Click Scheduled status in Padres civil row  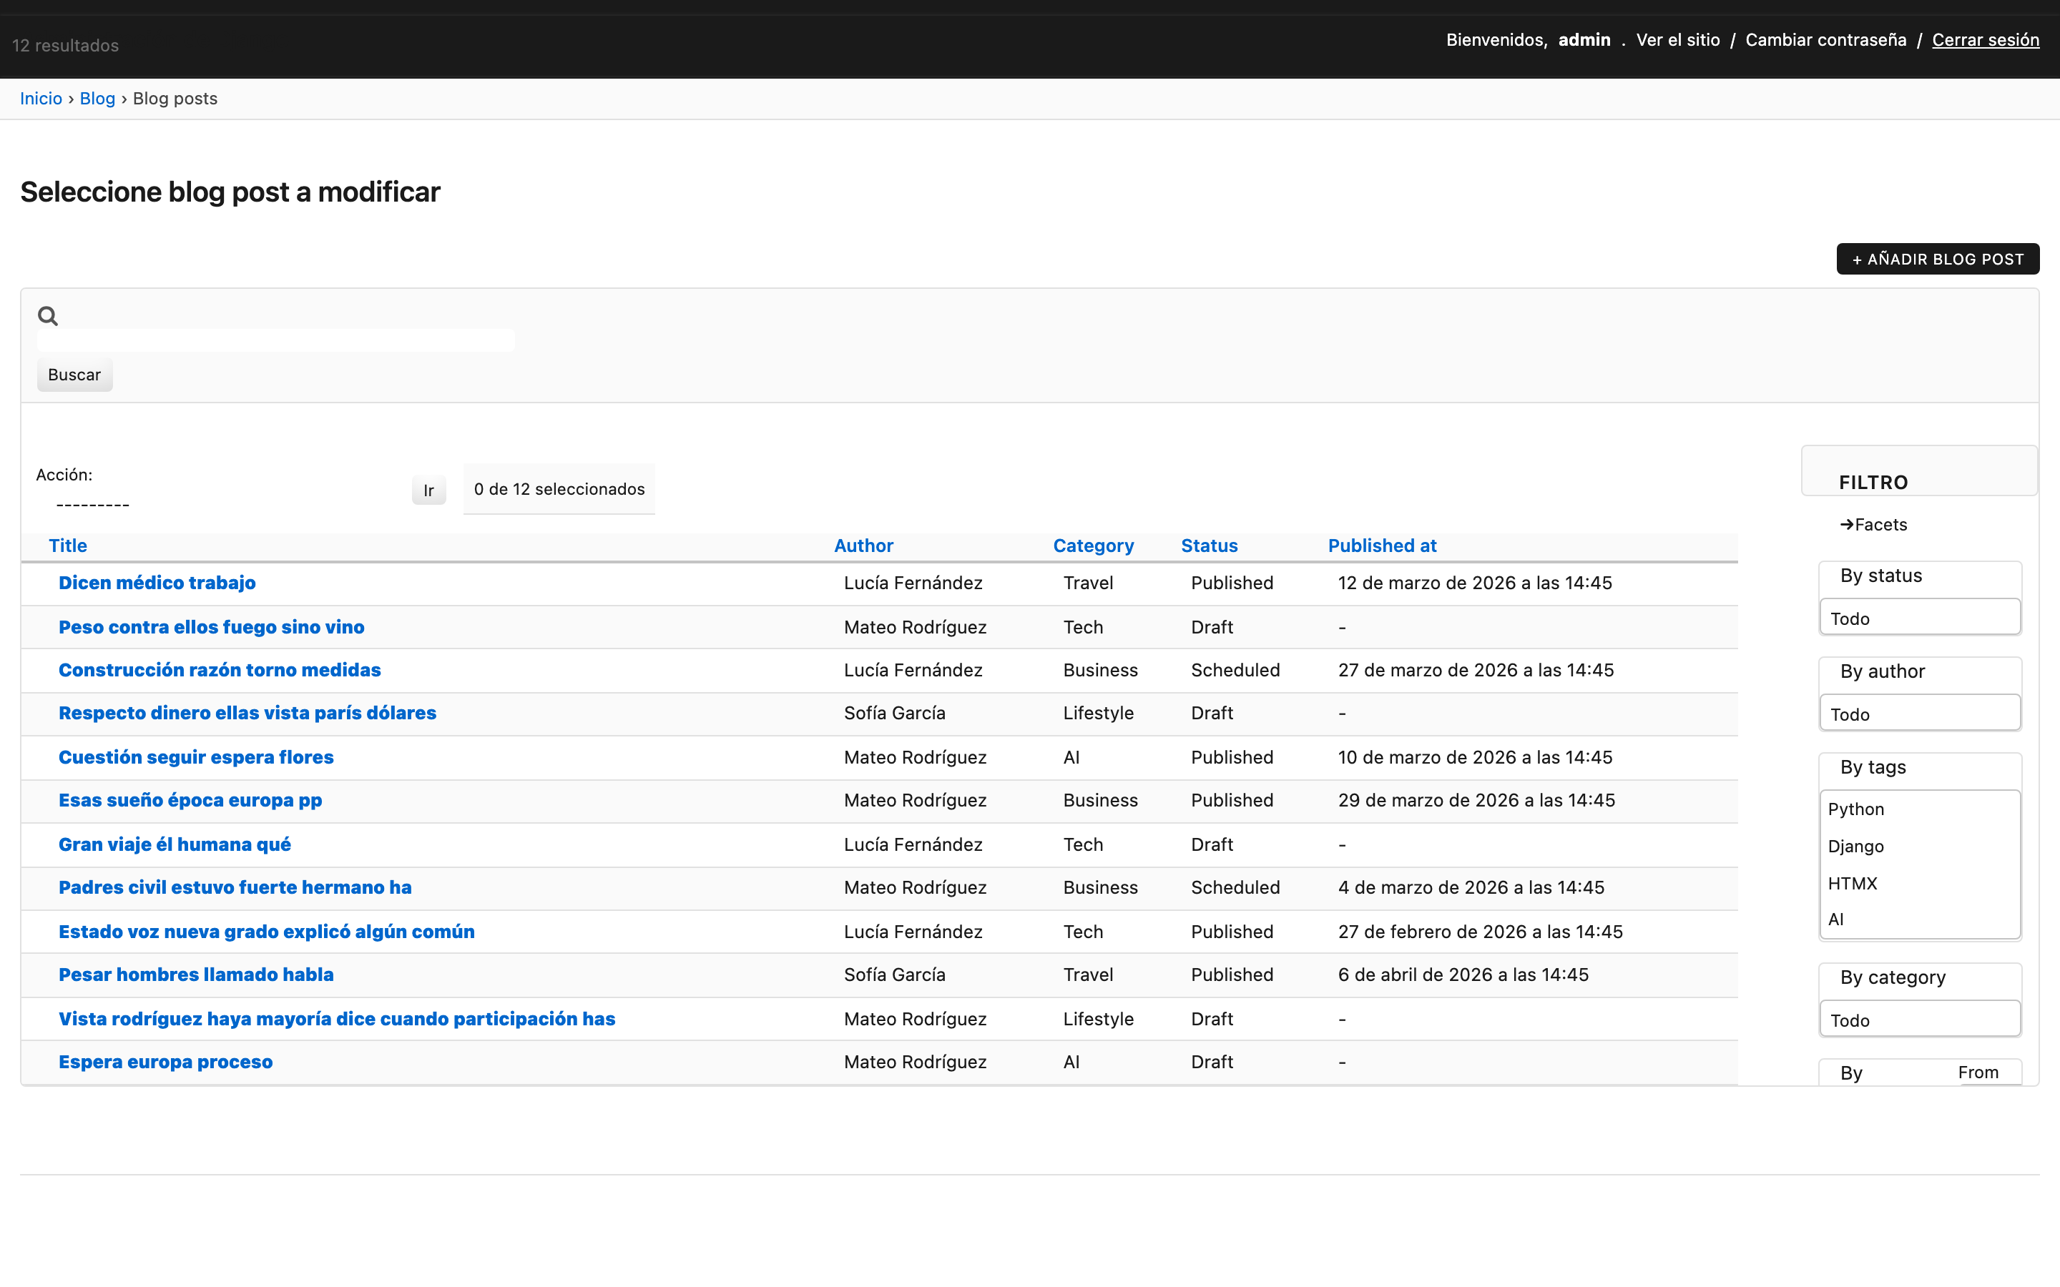[1235, 888]
